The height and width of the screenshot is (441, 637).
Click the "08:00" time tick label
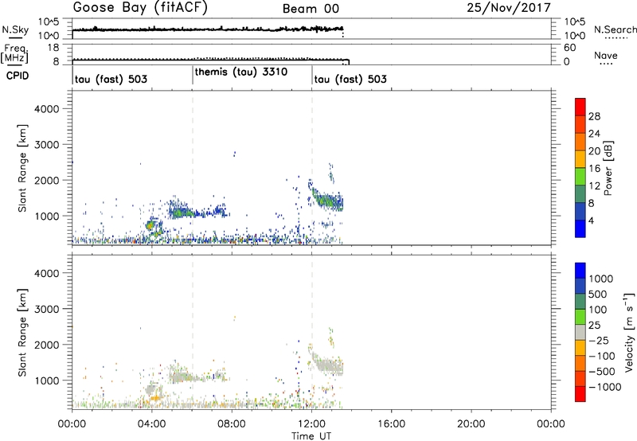pos(232,424)
